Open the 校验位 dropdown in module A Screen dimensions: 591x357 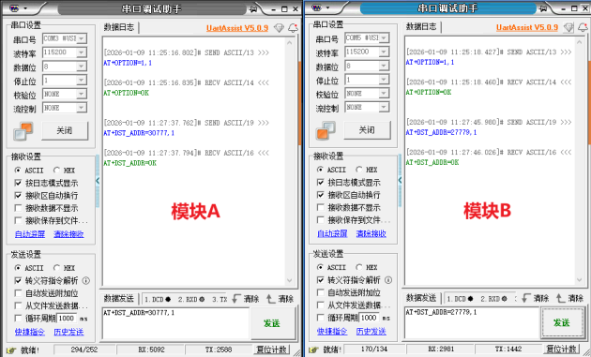pos(82,94)
